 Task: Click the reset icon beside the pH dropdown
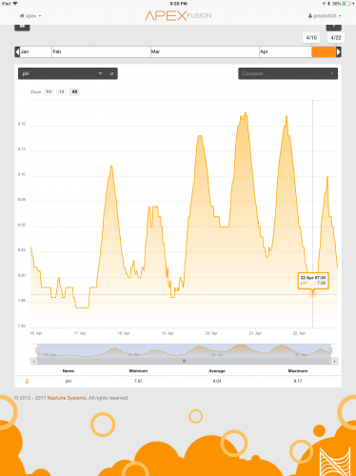[111, 73]
